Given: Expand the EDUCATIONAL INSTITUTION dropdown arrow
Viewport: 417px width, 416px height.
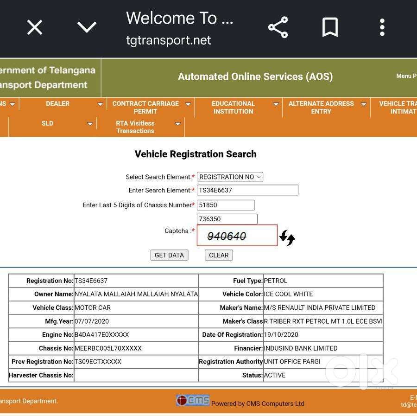Looking at the screenshot, I should pyautogui.click(x=276, y=104).
